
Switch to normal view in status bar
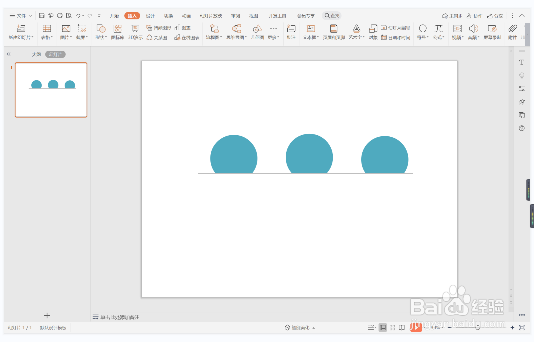coord(383,327)
